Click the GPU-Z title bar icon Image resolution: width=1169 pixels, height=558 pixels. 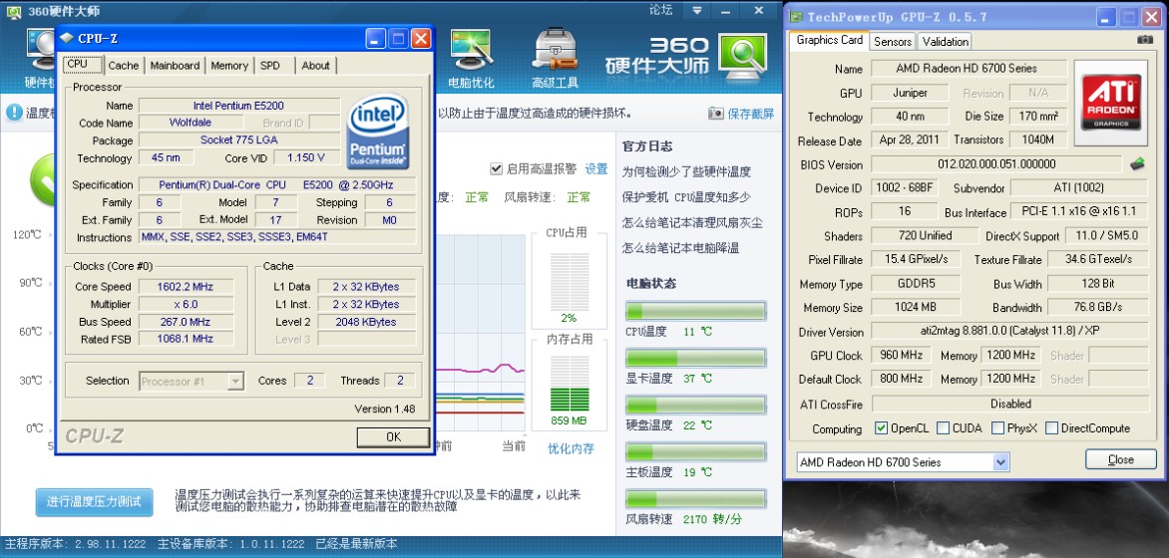(x=796, y=16)
